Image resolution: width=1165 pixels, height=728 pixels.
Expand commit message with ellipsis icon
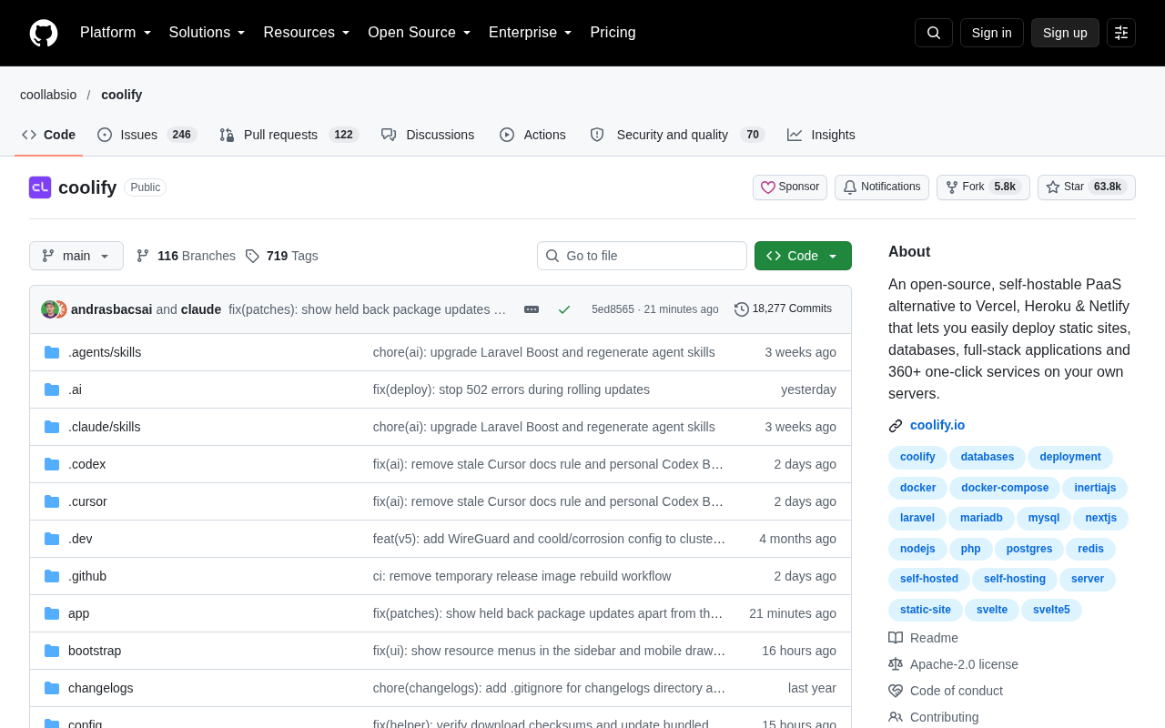coord(532,309)
